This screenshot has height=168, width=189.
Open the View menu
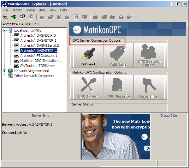53,10
